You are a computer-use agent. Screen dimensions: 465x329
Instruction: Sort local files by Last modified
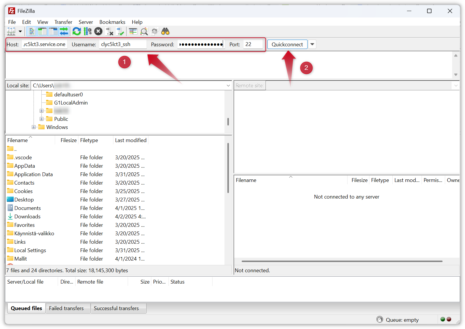131,140
